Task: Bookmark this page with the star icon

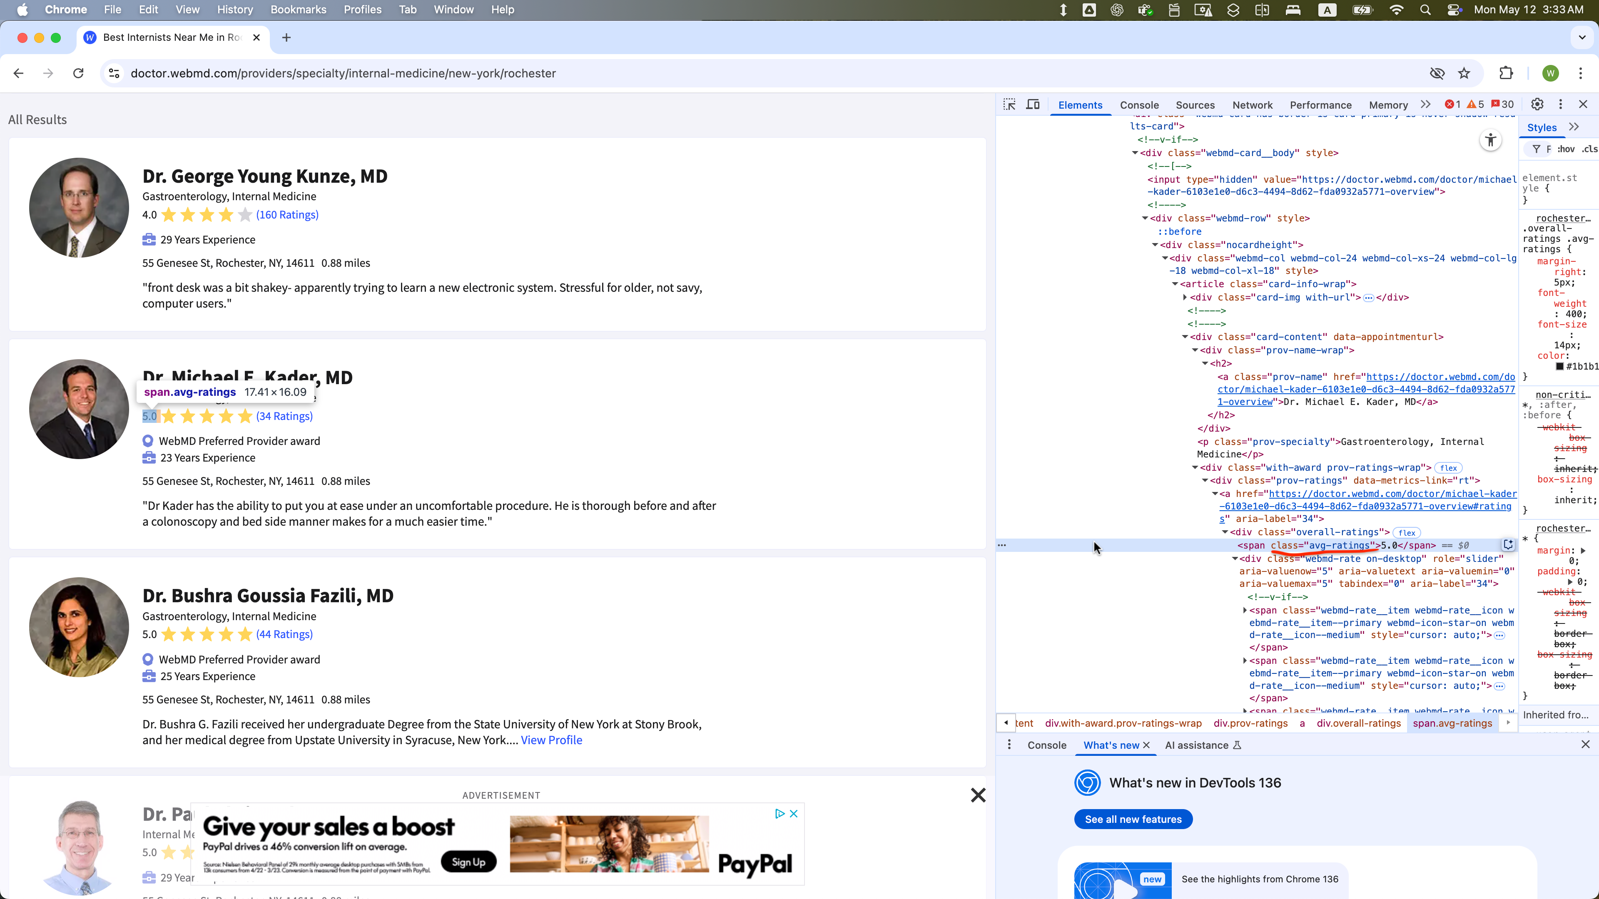Action: (x=1465, y=73)
